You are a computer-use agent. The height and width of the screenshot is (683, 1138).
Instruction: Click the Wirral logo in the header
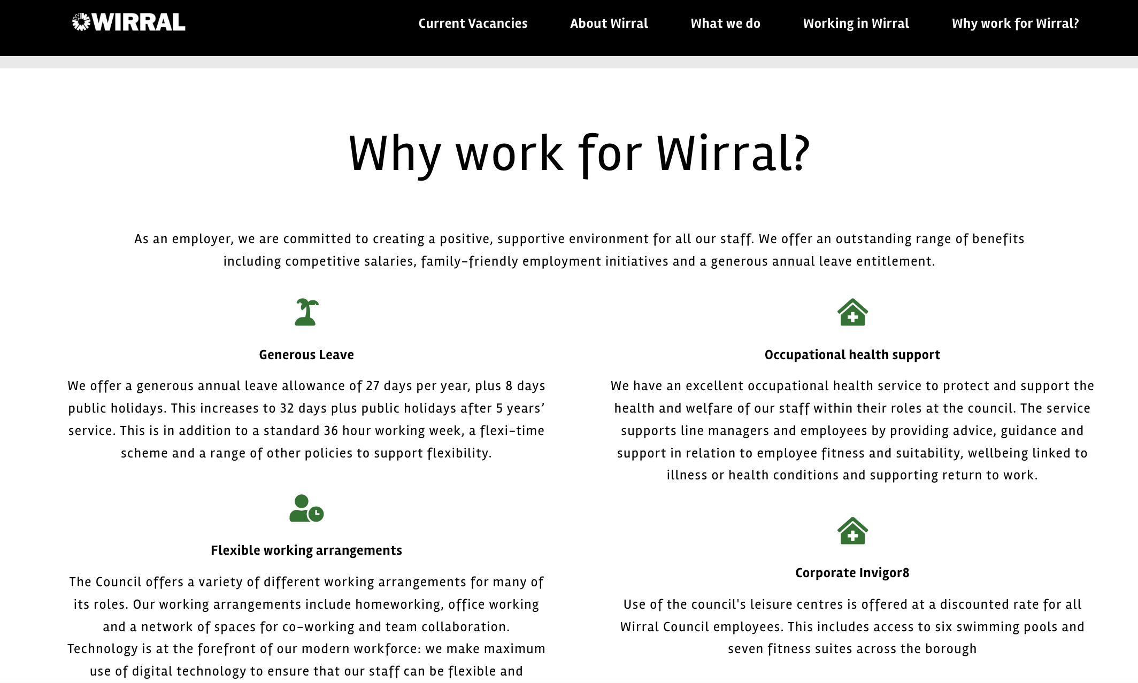(x=129, y=22)
